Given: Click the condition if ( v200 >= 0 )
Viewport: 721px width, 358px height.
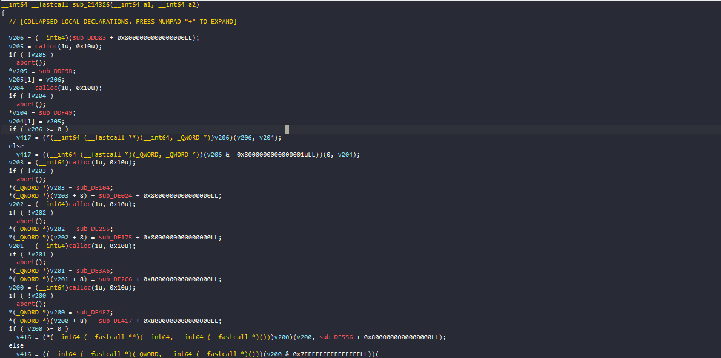Looking at the screenshot, I should pos(39,328).
